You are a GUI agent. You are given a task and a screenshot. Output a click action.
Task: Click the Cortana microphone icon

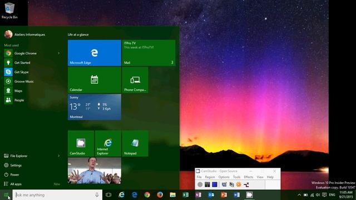pos(97,195)
